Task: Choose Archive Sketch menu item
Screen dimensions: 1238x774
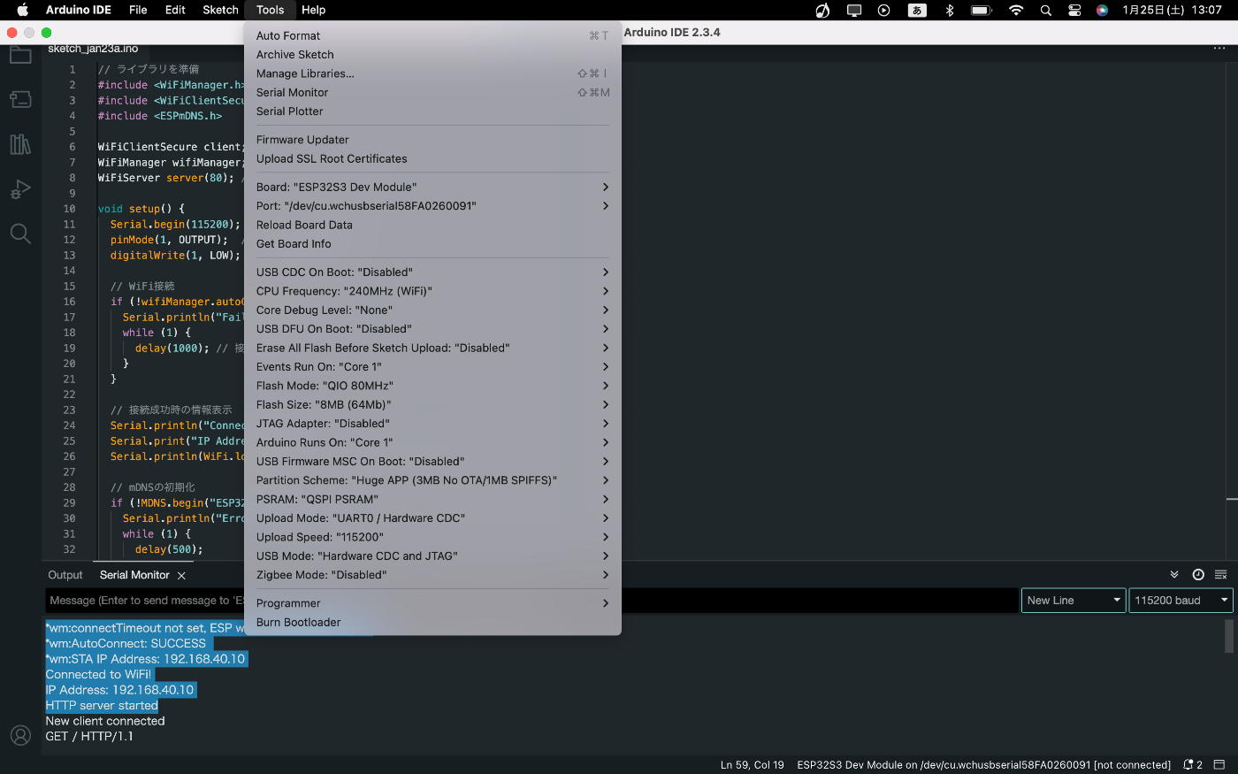Action: coord(432,55)
